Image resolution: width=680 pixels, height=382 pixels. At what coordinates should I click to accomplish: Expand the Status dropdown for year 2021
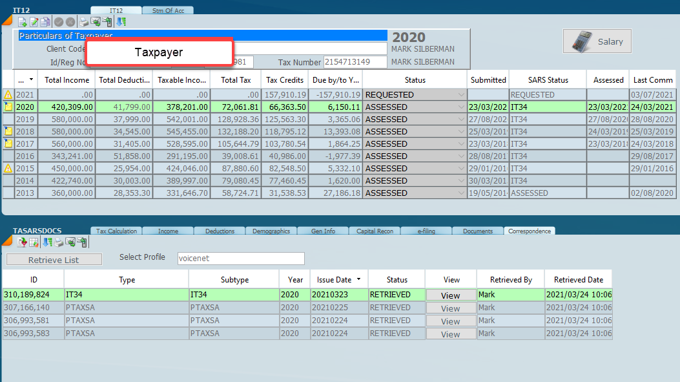(460, 95)
